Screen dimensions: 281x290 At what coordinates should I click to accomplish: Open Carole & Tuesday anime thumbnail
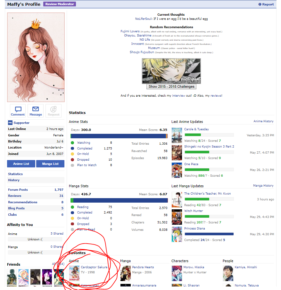pyautogui.click(x=177, y=135)
